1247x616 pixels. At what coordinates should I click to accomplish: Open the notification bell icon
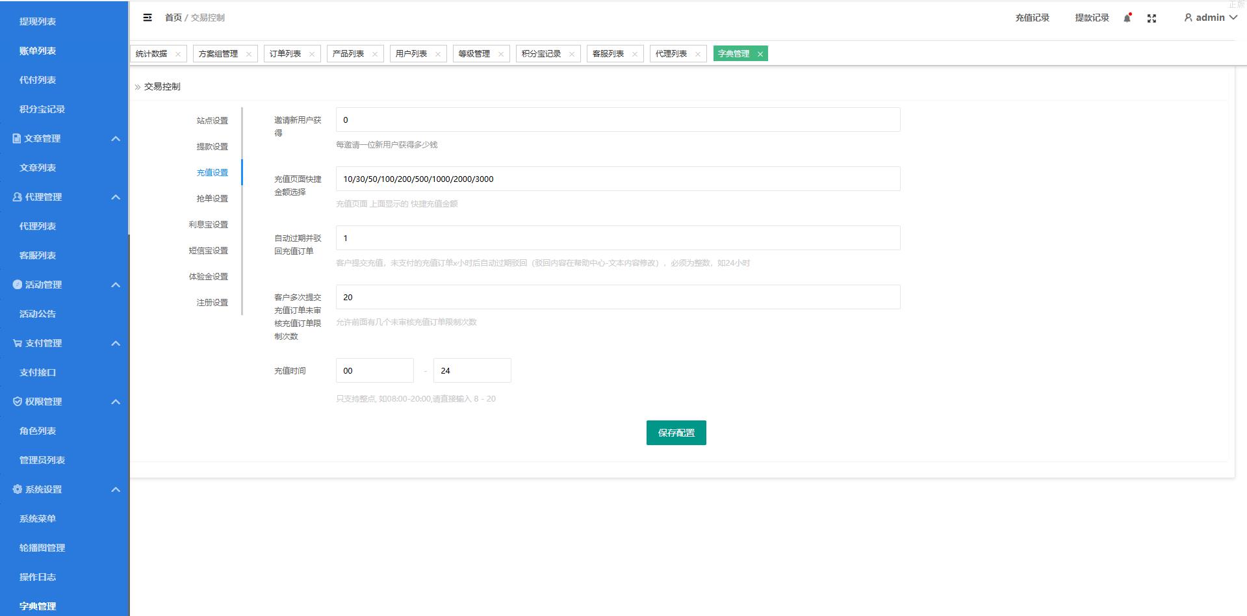click(1127, 18)
